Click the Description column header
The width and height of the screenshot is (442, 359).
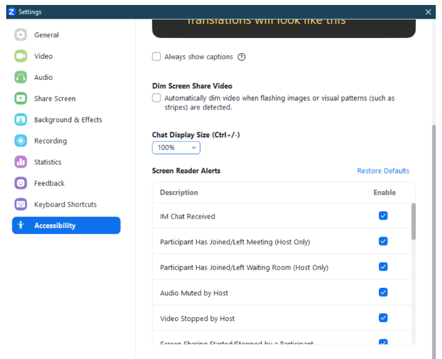click(x=179, y=193)
